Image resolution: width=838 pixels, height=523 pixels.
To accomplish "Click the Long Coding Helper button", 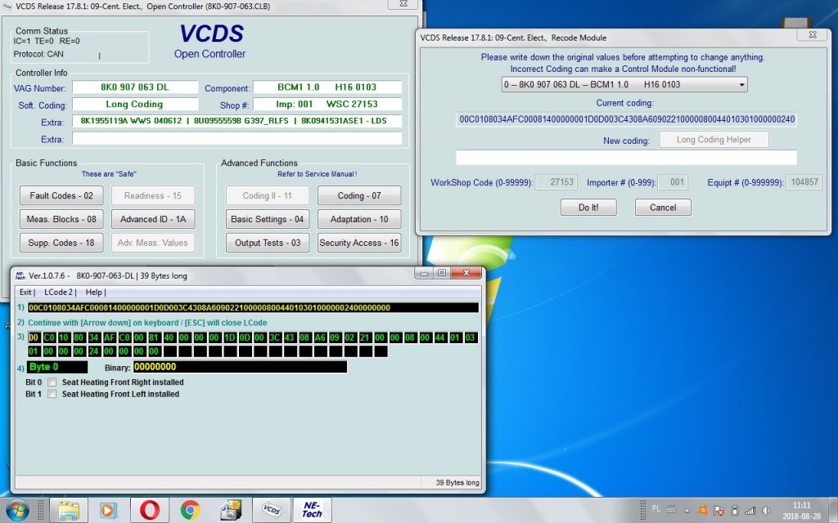I will tap(714, 139).
